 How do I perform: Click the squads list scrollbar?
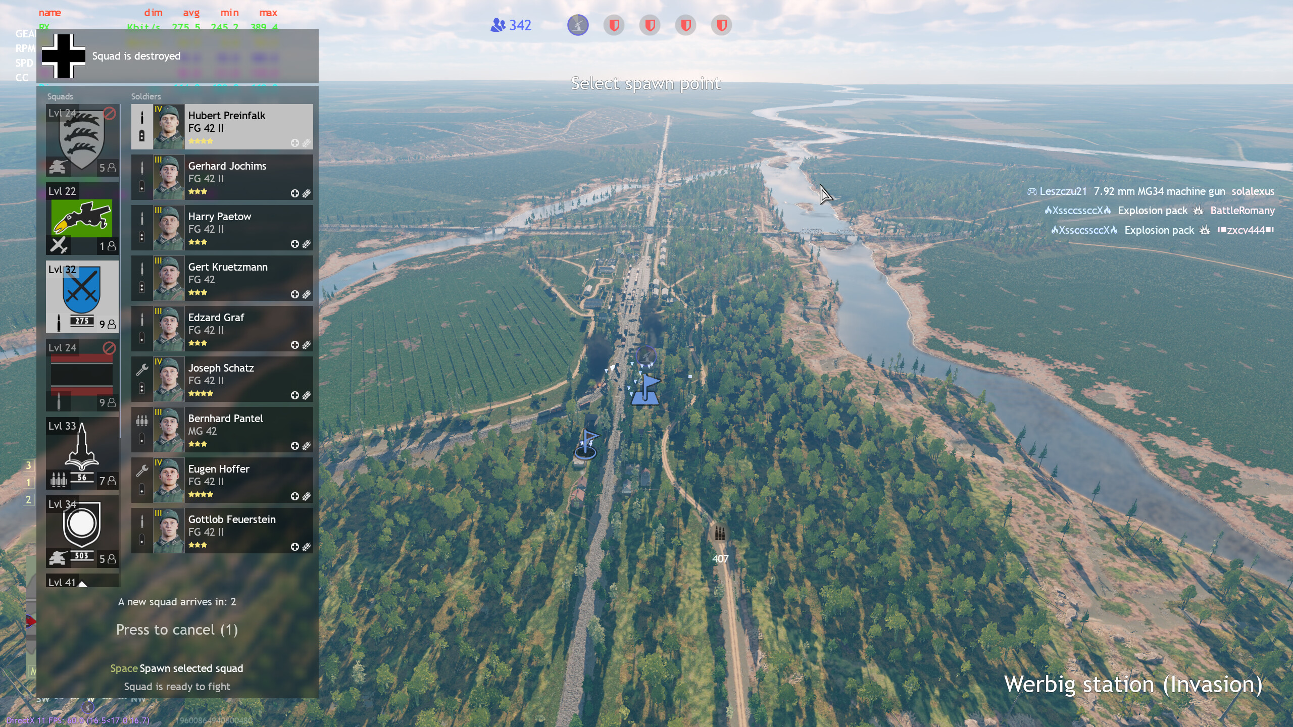point(120,273)
